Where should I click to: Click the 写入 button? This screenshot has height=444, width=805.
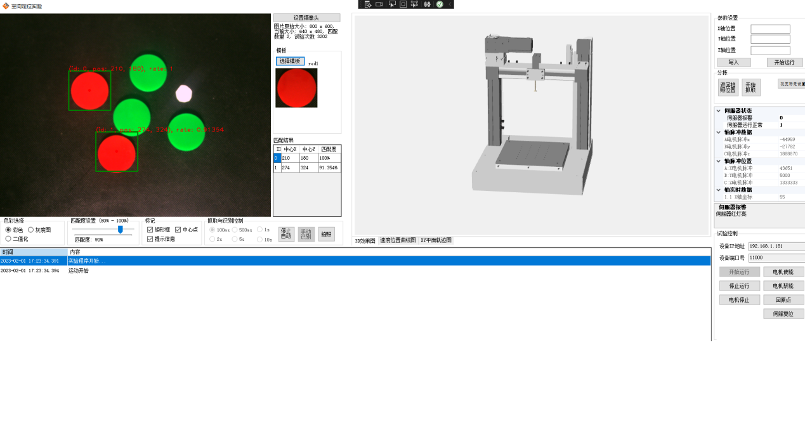pos(734,63)
